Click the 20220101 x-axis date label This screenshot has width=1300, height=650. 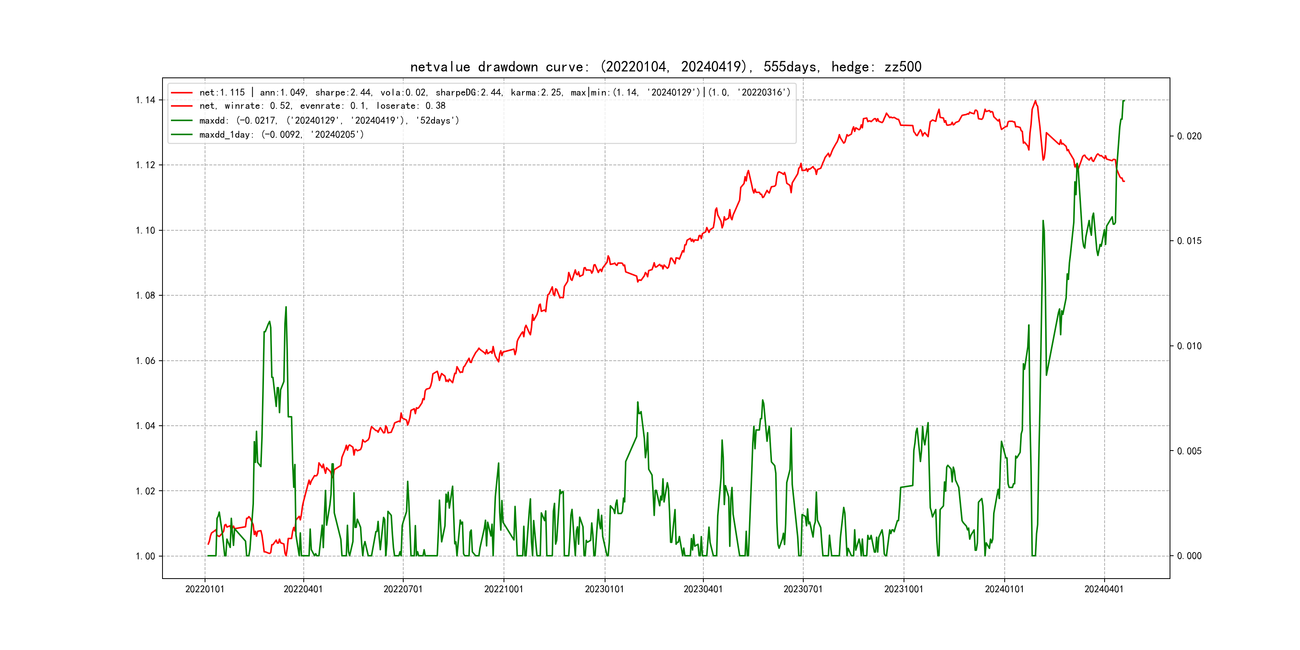pyautogui.click(x=204, y=589)
